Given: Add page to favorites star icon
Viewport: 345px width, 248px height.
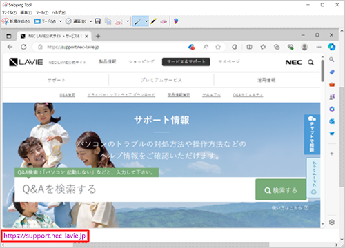Looking at the screenshot, I should 218,47.
